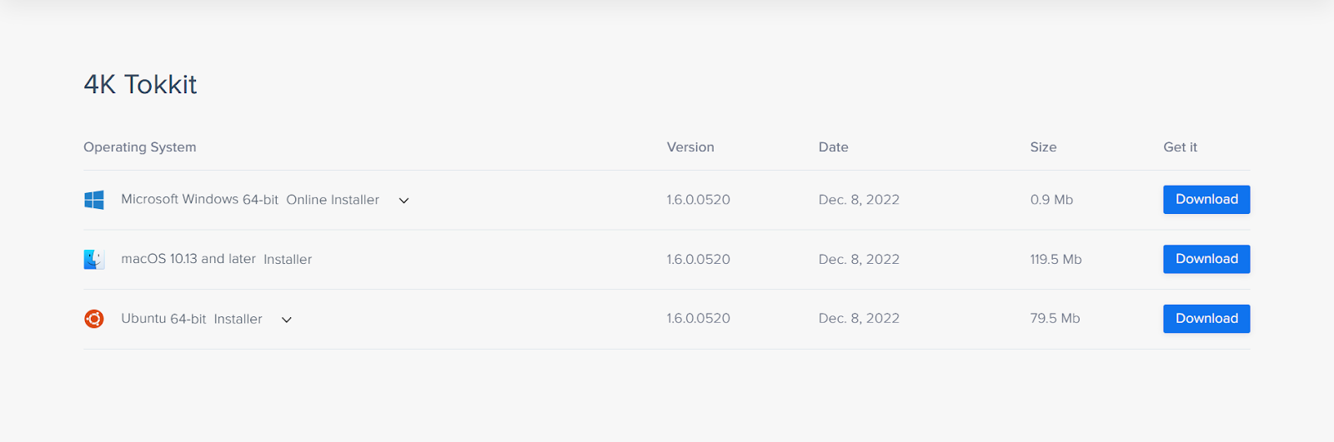The width and height of the screenshot is (1334, 442).
Task: Expand the Ubuntu 64-bit installer options chevron
Action: pyautogui.click(x=287, y=320)
